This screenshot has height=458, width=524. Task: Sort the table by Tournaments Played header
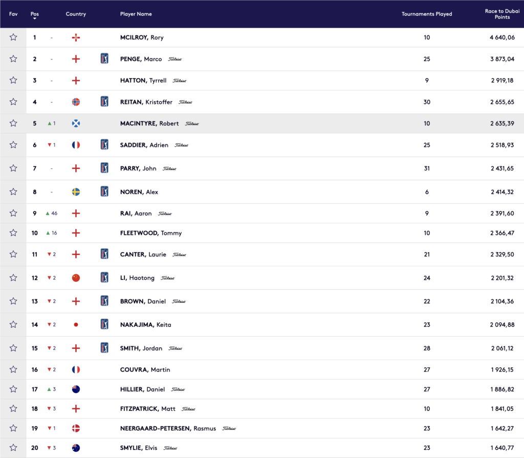point(427,14)
